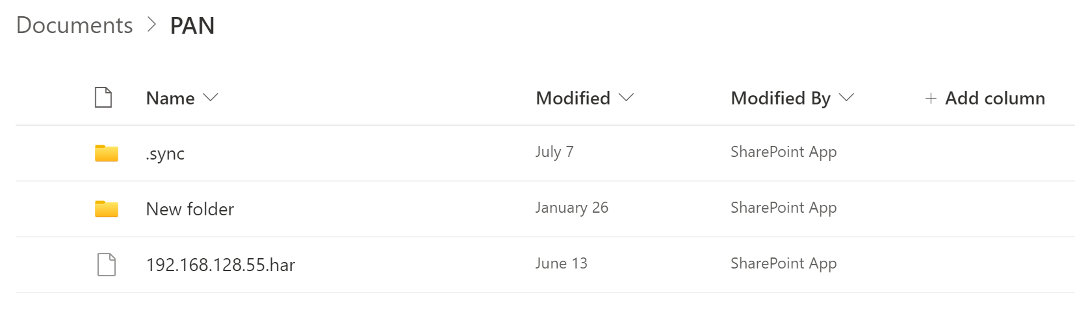1075x334 pixels.
Task: Click the breadcrumb chevron after Documents
Action: 152,25
